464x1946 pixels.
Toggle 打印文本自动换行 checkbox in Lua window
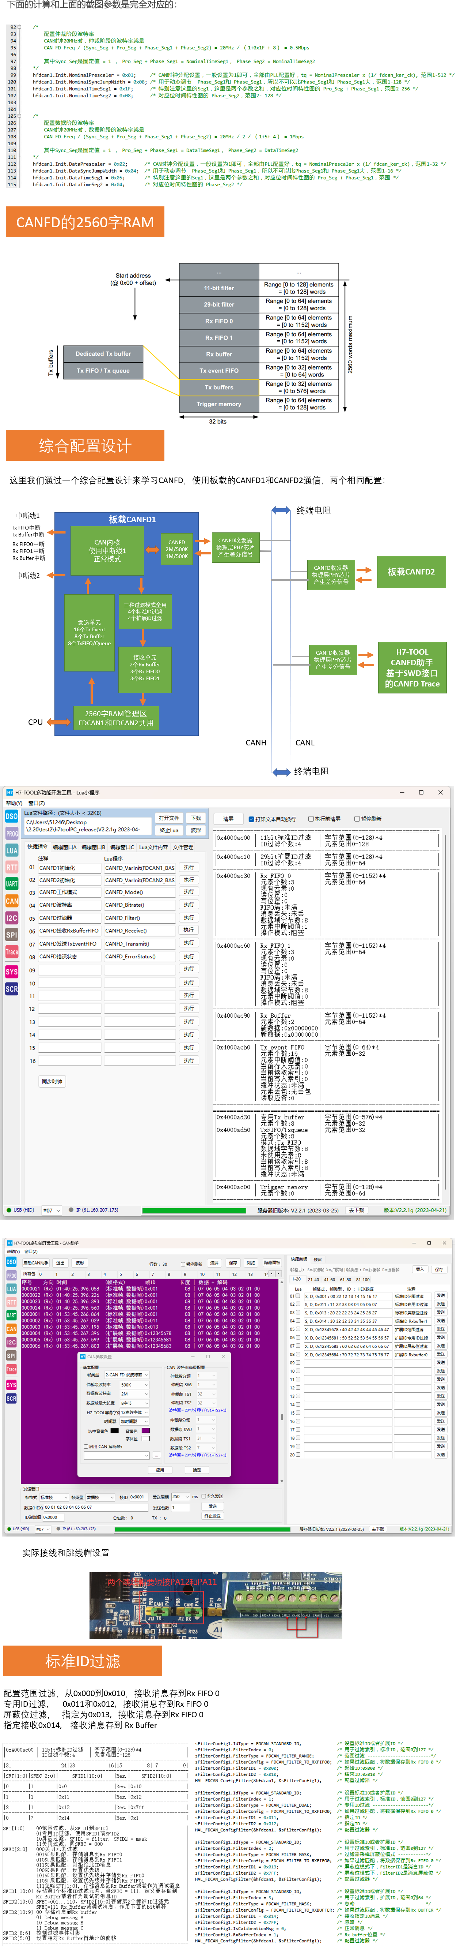[251, 819]
